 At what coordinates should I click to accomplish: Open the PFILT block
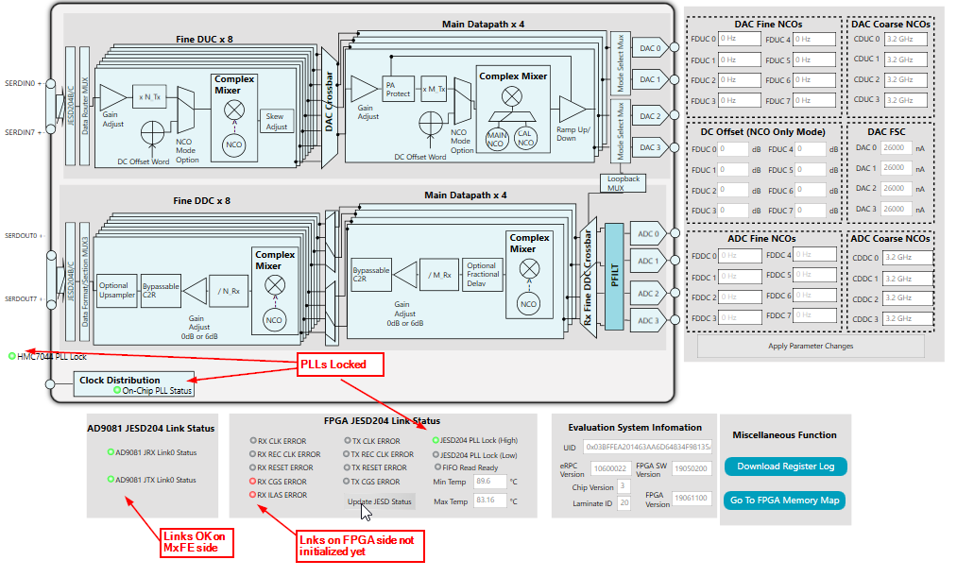614,277
